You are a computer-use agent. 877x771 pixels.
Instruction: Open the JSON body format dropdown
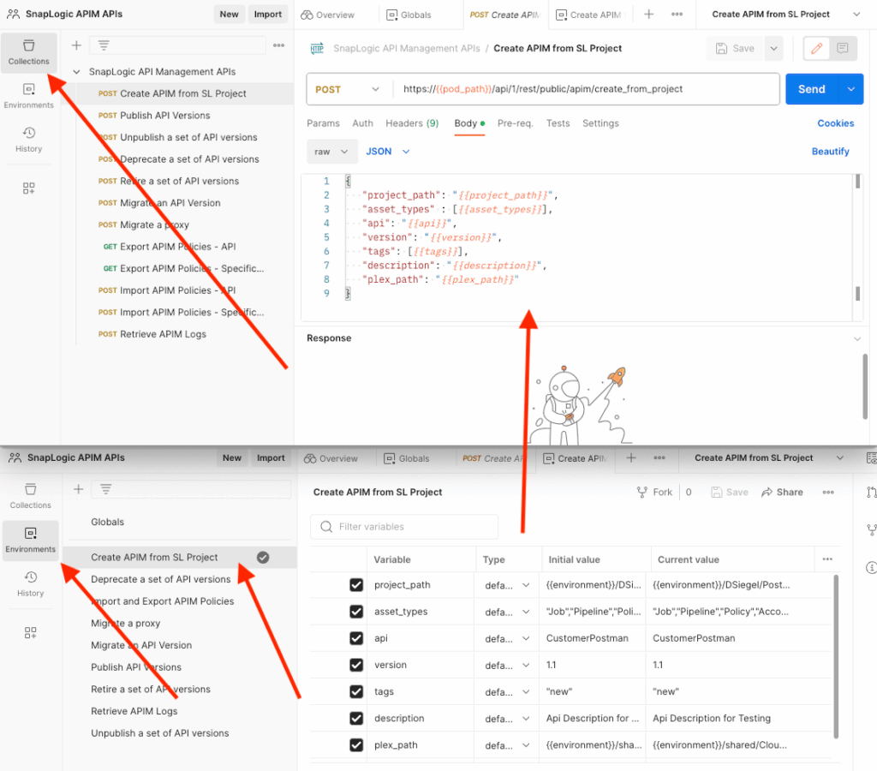(x=388, y=152)
